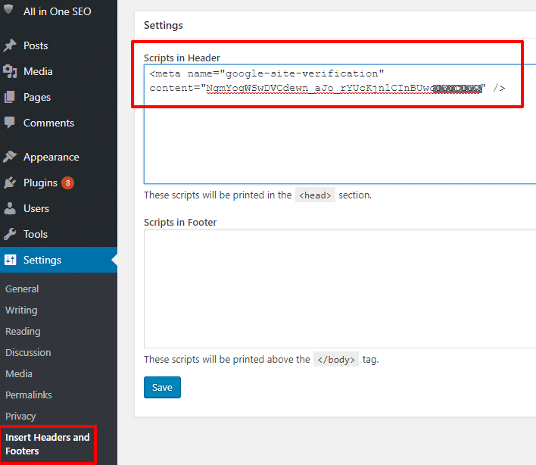Click the Scripts in Footer label
The image size is (536, 465).
pyautogui.click(x=180, y=222)
